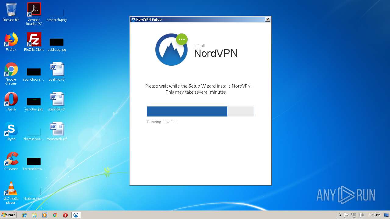
Task: Show hidden system tray icons
Action: coord(340,215)
